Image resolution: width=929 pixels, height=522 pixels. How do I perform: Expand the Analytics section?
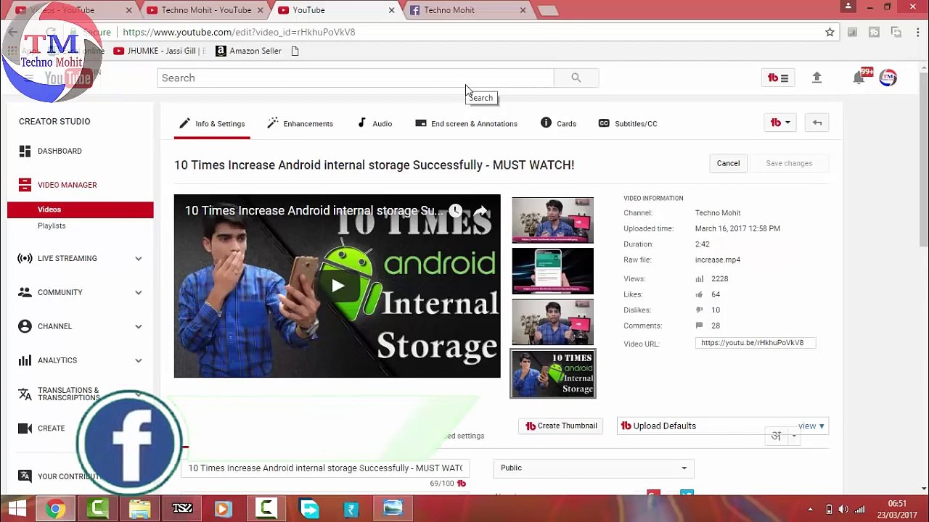pyautogui.click(x=138, y=360)
